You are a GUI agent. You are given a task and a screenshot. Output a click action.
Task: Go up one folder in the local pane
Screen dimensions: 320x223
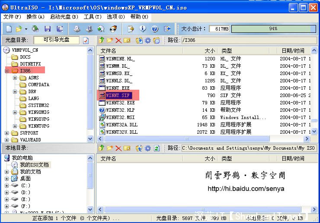(x=101, y=148)
